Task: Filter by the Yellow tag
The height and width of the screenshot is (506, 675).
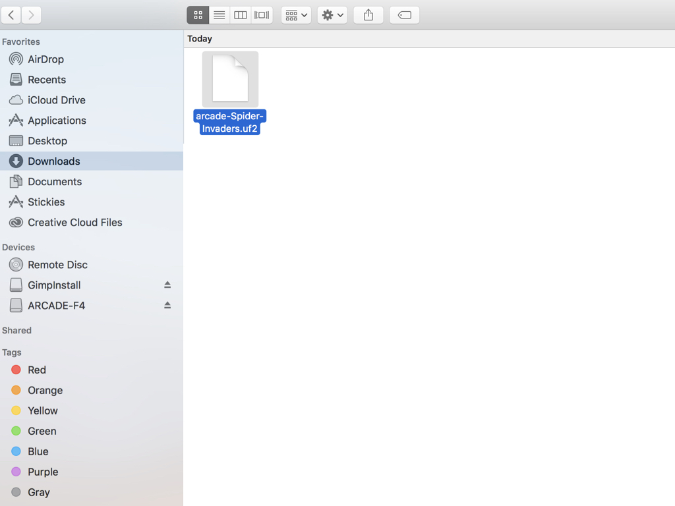Action: [x=91, y=410]
